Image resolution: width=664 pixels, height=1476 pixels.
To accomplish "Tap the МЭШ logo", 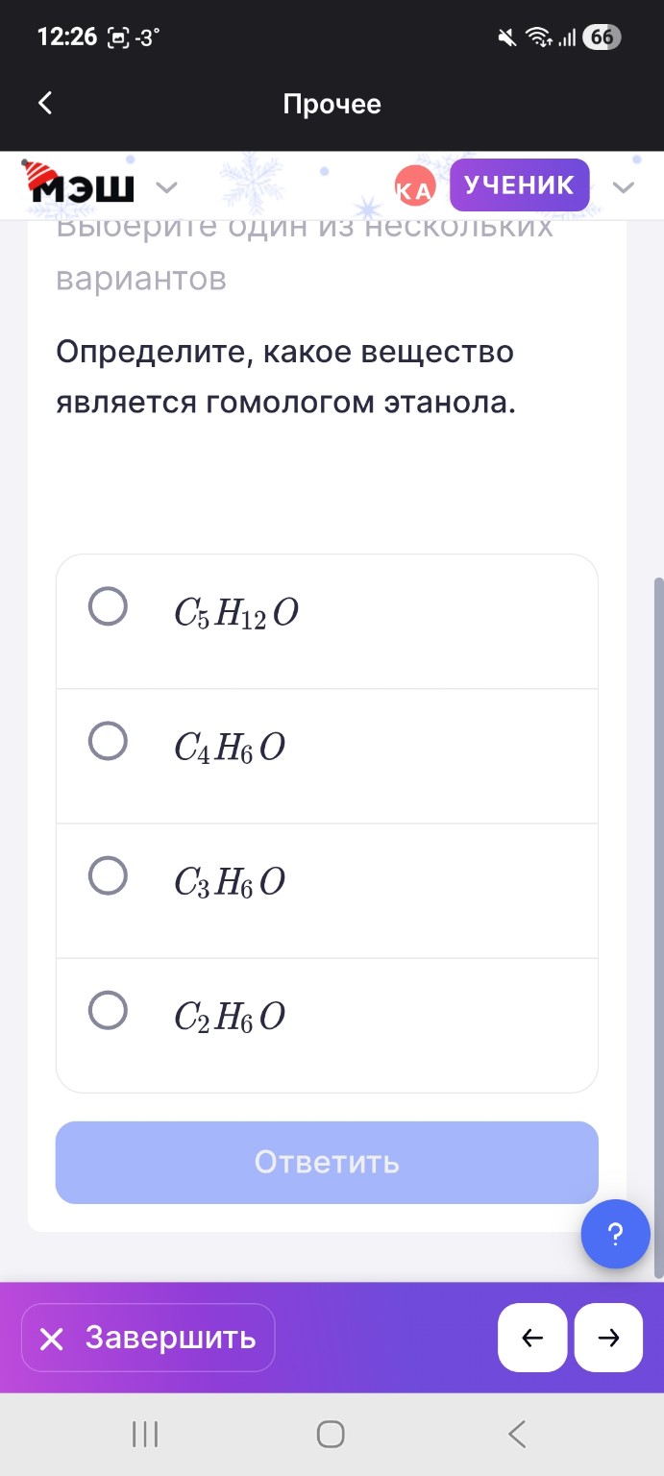I will click(x=82, y=185).
